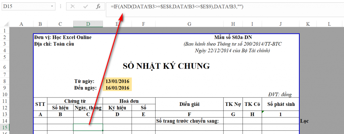This screenshot has height=134, width=344.
Task: Select row 15 header
Action: [5, 127]
